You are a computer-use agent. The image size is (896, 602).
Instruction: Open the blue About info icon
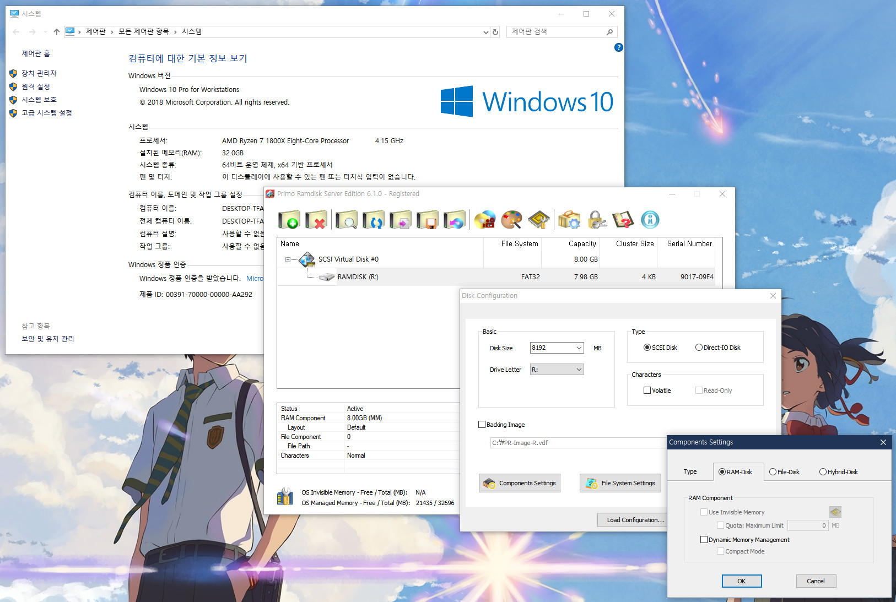(650, 220)
